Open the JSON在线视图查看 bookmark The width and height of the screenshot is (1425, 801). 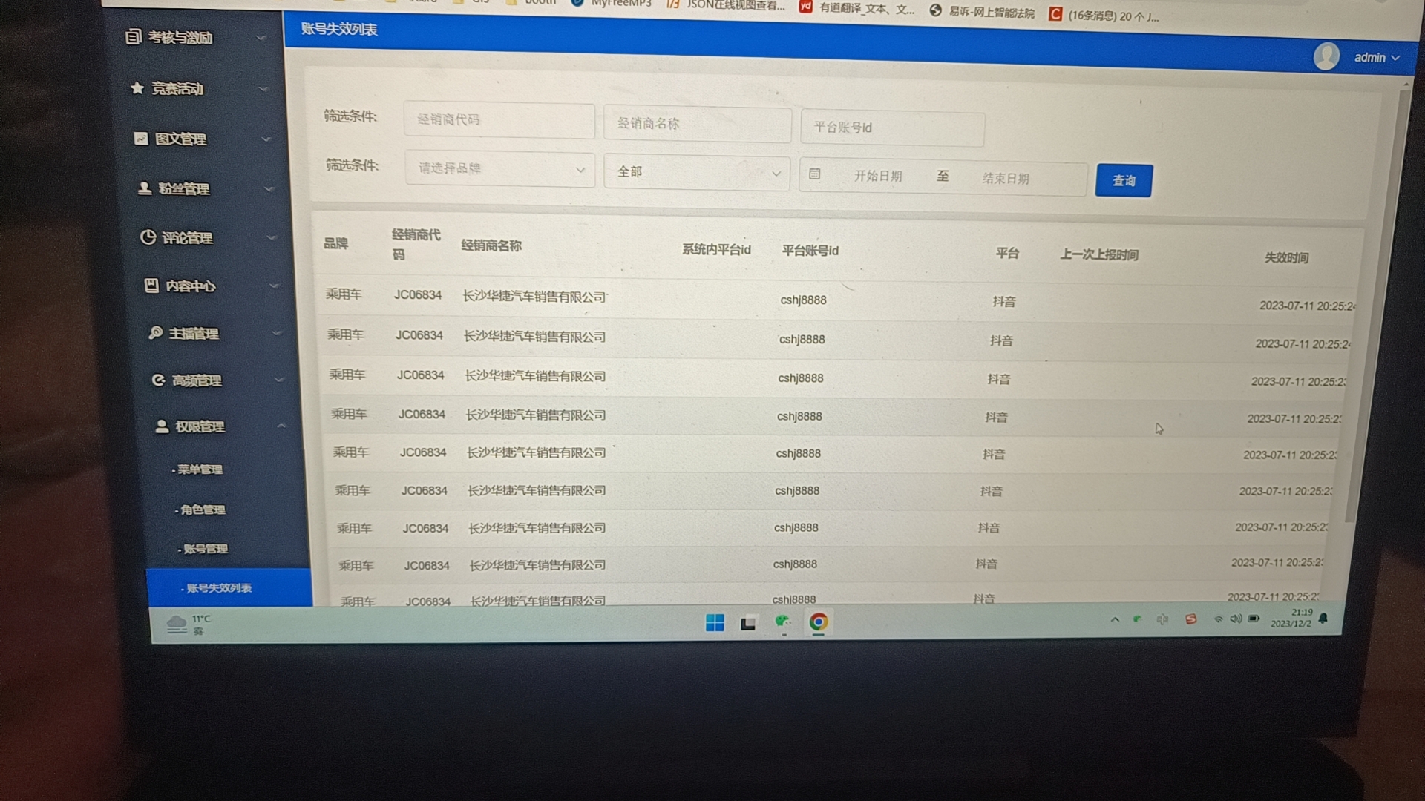click(x=727, y=4)
